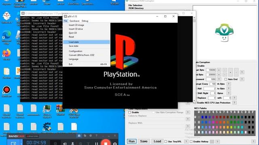Toggle Enable Hotkey checkbox
The height and width of the screenshot is (145, 259).
click(191, 141)
